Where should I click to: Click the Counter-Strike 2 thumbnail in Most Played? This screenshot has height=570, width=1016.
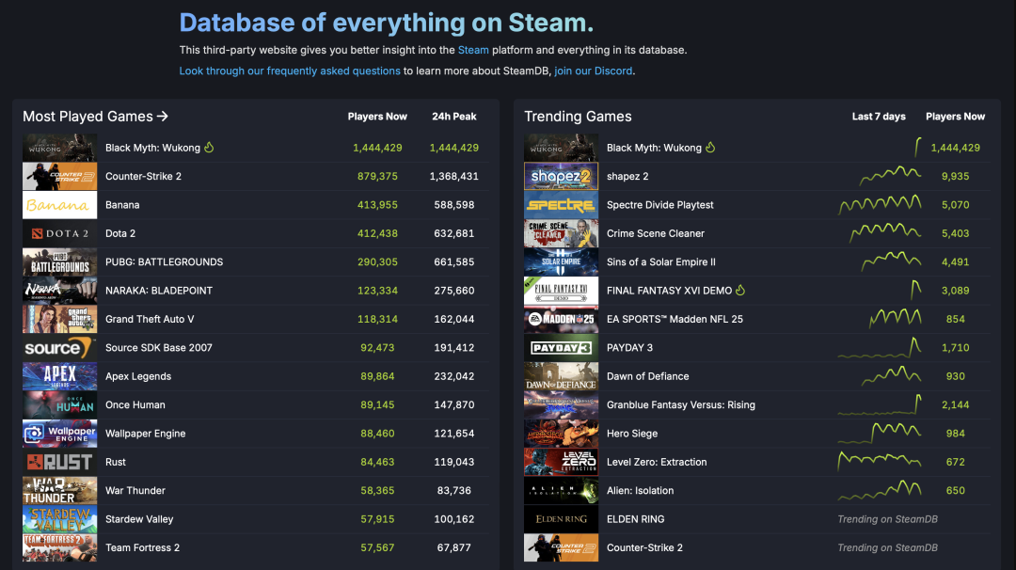(x=59, y=176)
